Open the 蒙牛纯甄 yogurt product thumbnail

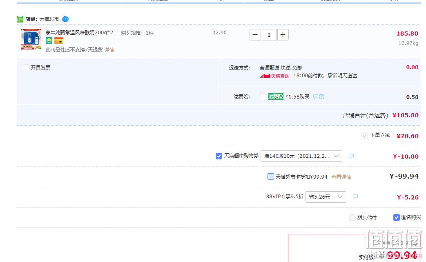(x=31, y=39)
